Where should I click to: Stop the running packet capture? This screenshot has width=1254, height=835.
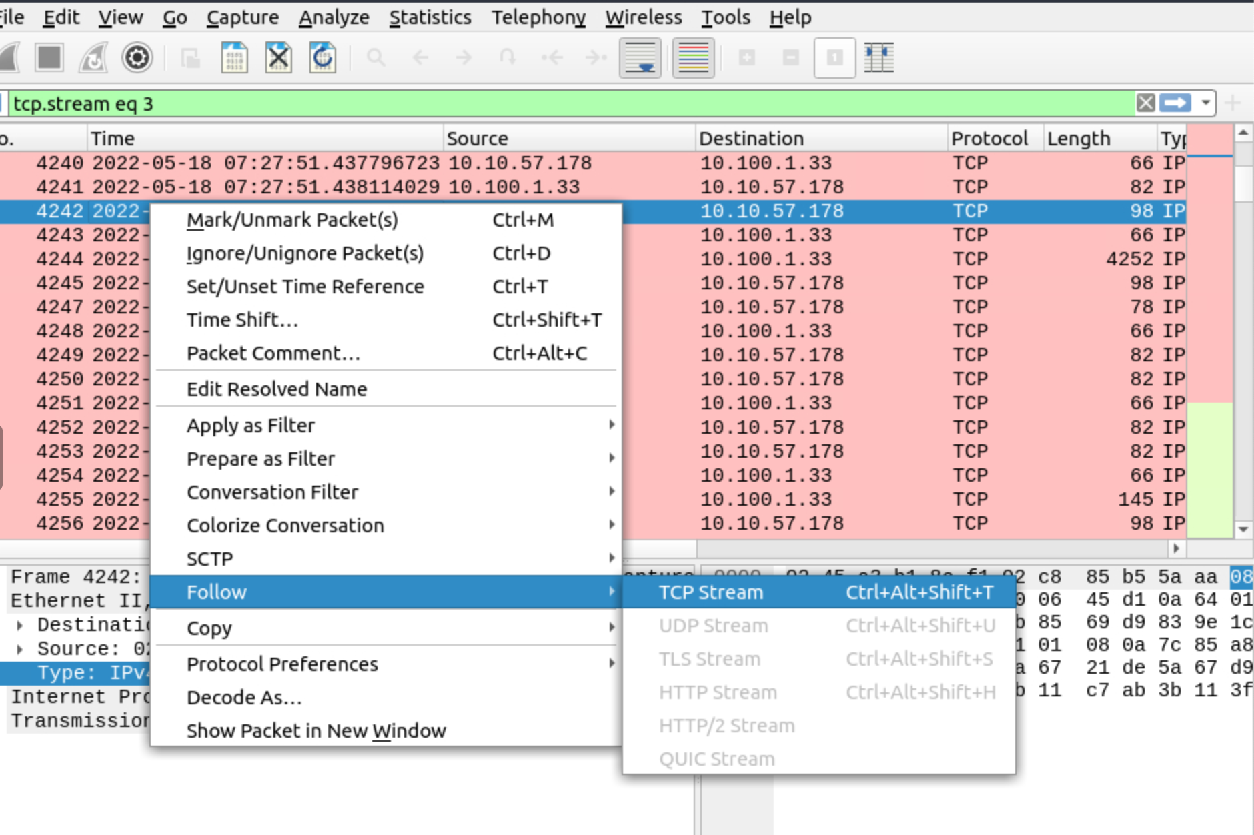(x=49, y=57)
